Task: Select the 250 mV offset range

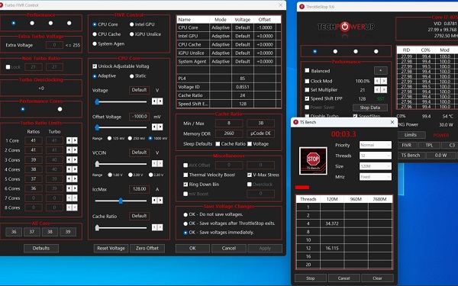Action: pyautogui.click(x=130, y=138)
